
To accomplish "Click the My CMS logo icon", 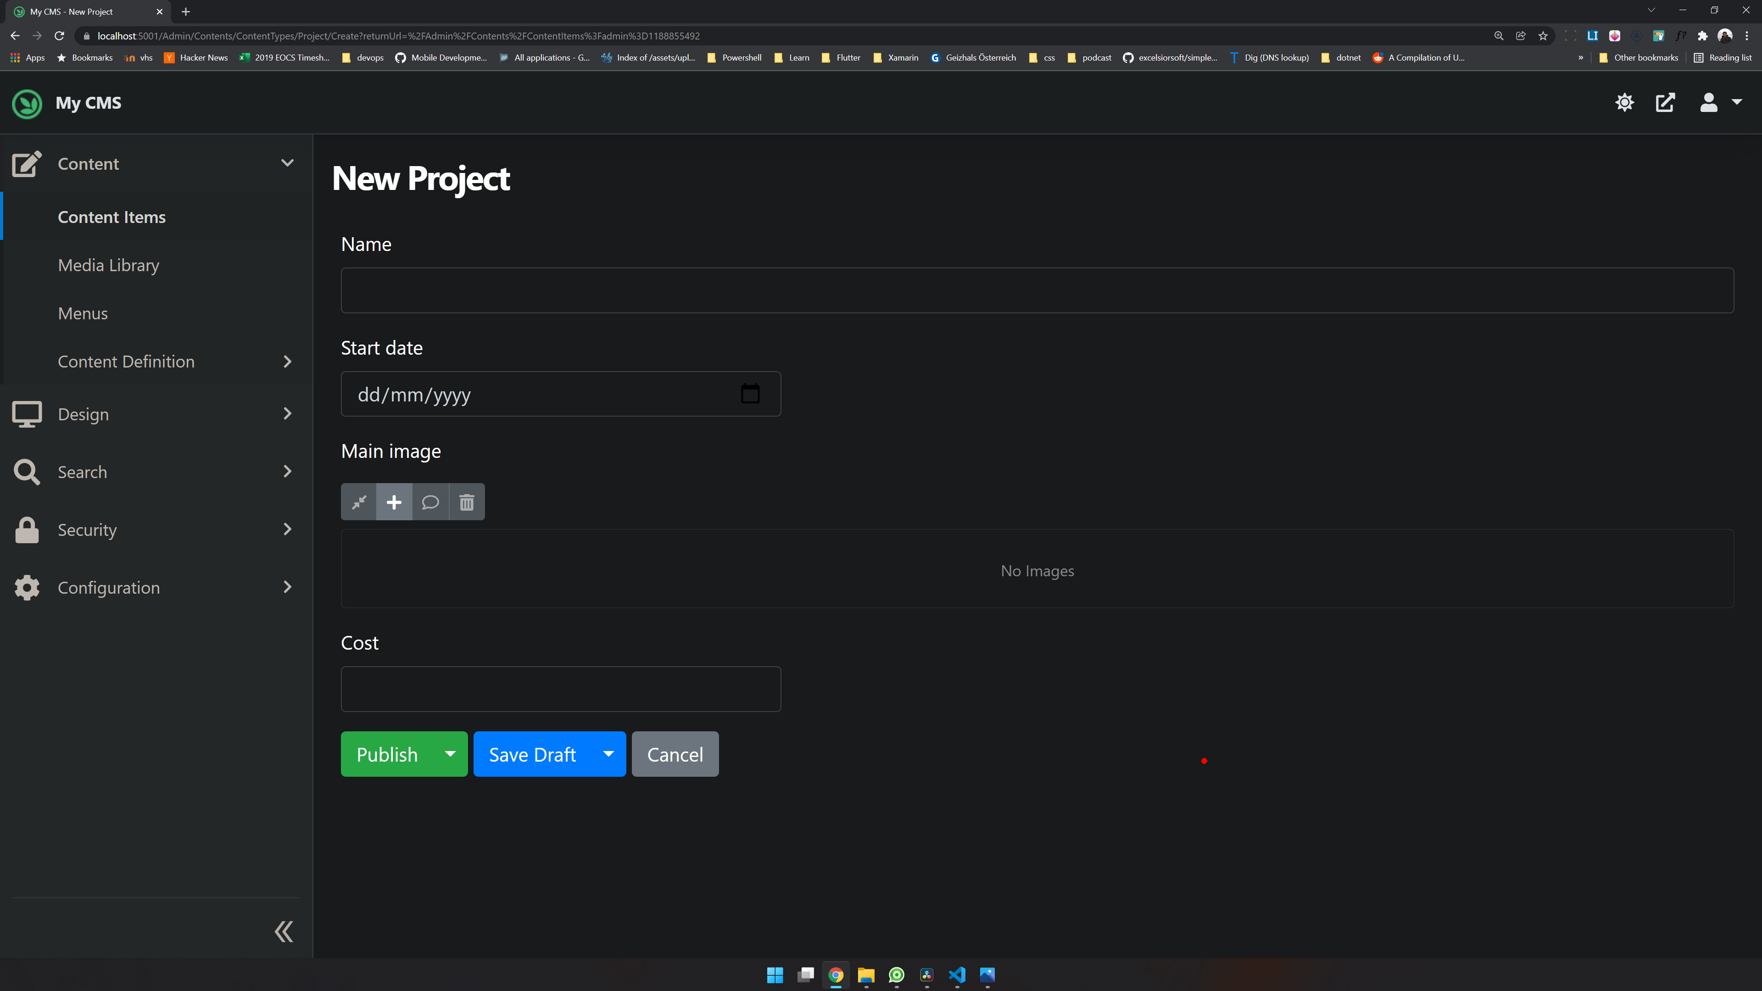I will coord(28,103).
